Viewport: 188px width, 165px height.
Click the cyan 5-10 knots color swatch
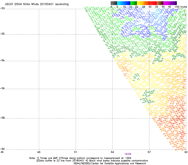tap(120, 3)
